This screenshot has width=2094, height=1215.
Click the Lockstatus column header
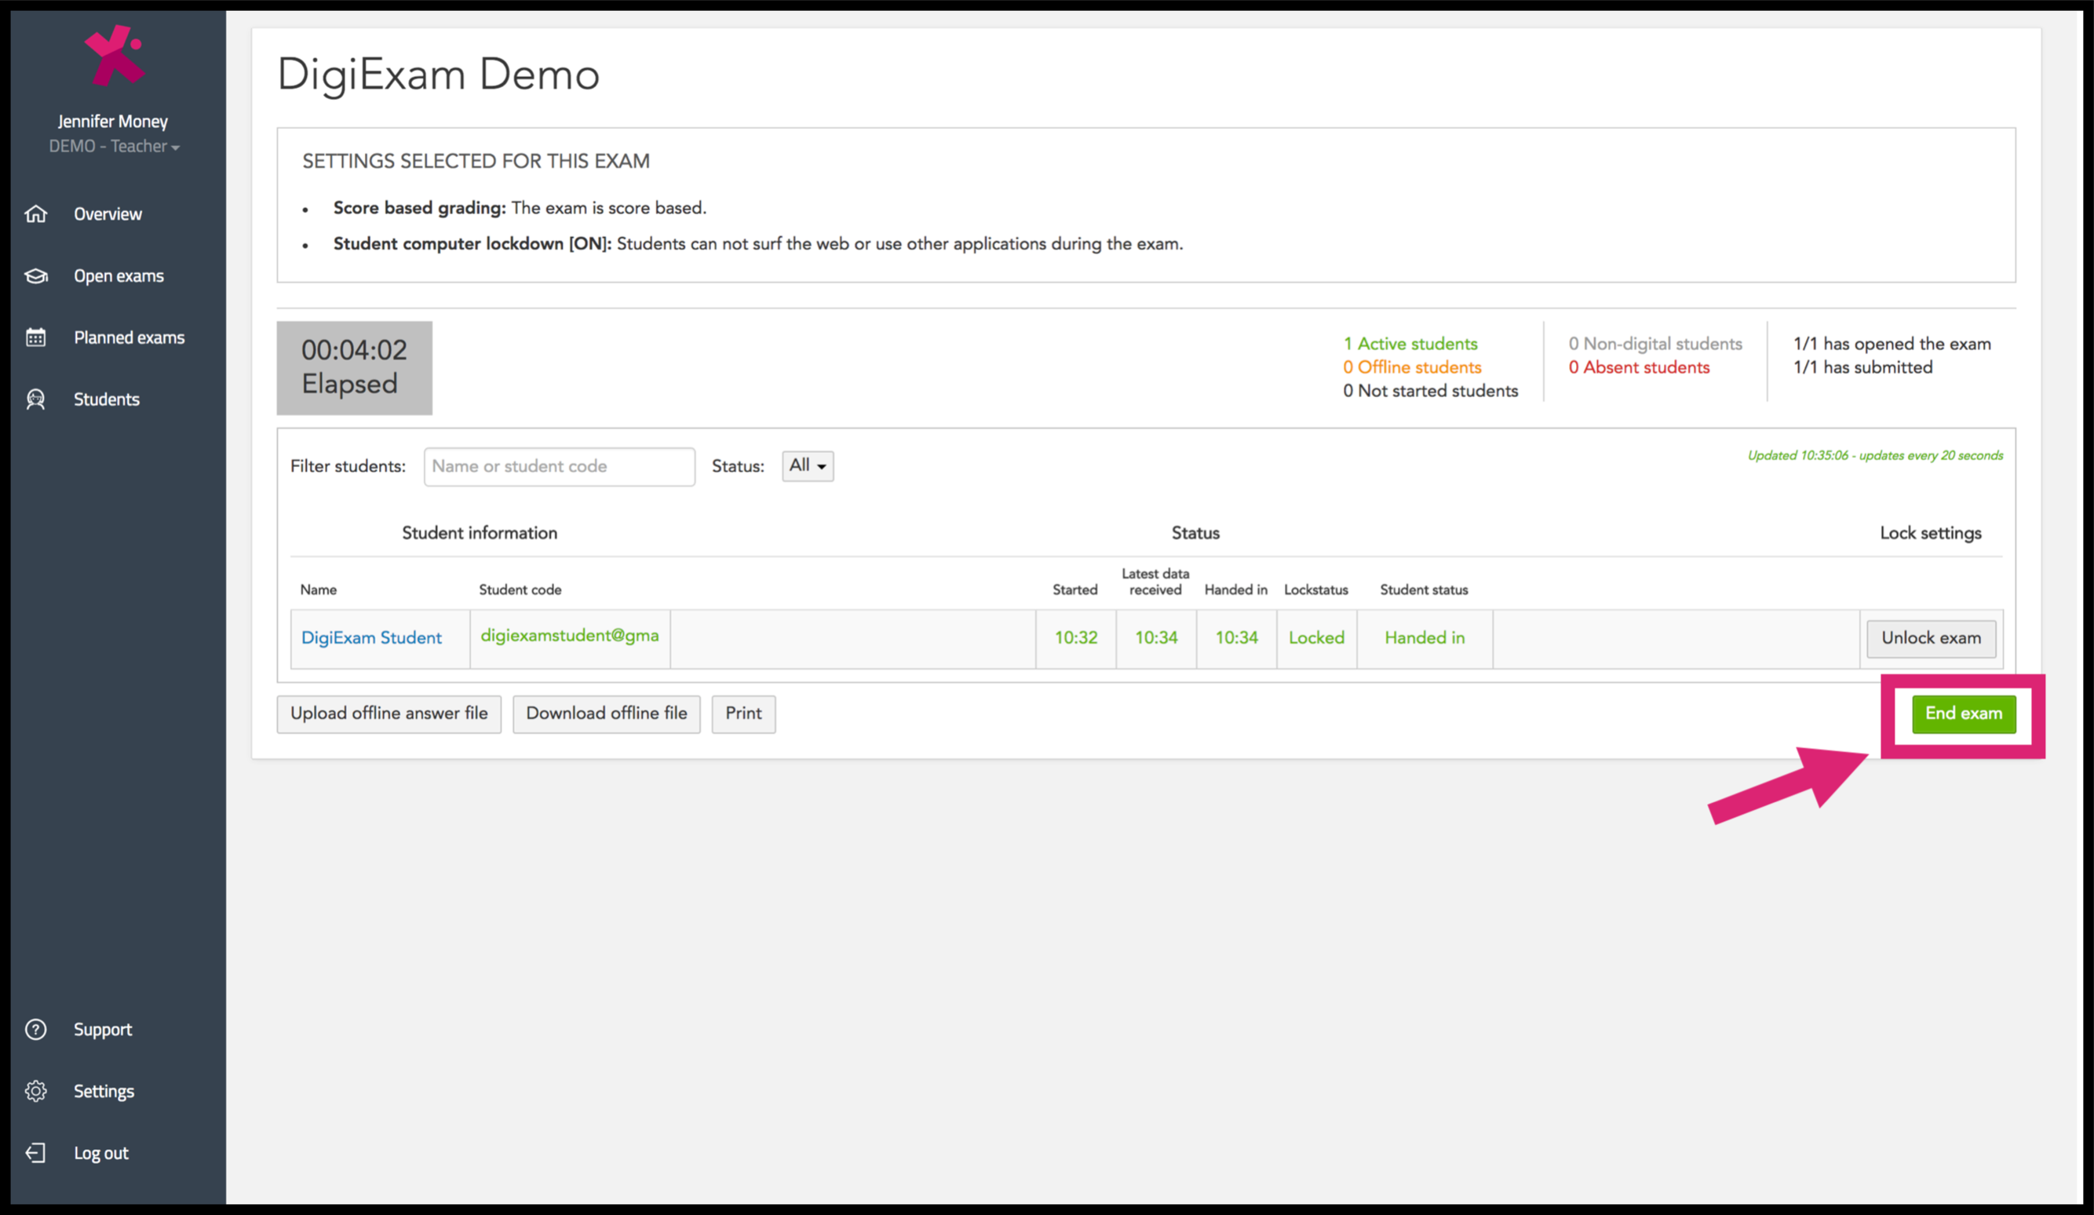tap(1316, 589)
